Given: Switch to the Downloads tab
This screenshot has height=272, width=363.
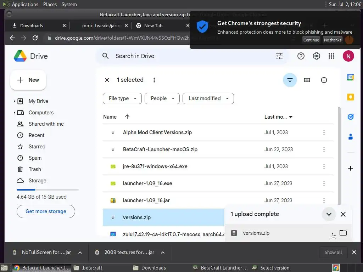Looking at the screenshot, I should pyautogui.click(x=32, y=25).
